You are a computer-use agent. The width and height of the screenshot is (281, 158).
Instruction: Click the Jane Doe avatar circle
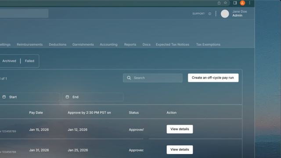(x=225, y=14)
